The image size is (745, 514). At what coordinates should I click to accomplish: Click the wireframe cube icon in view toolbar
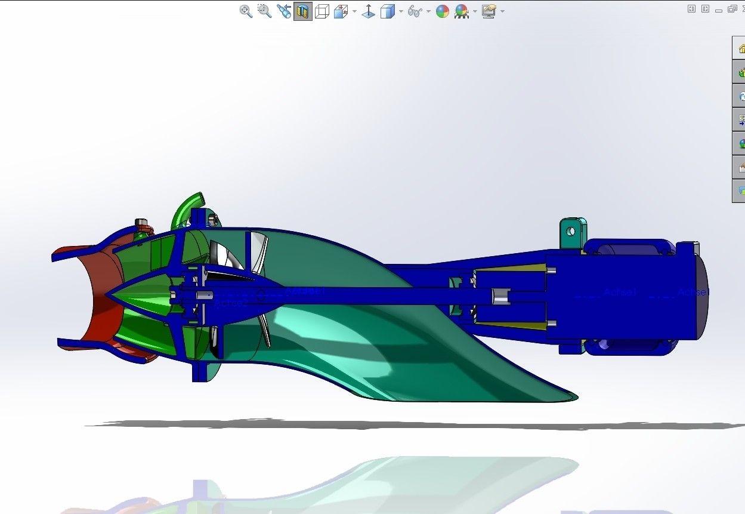point(322,11)
